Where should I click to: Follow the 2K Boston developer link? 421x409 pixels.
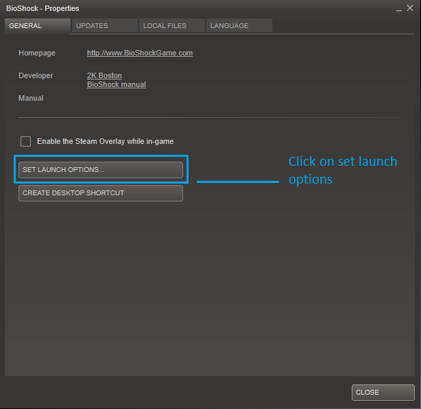104,75
